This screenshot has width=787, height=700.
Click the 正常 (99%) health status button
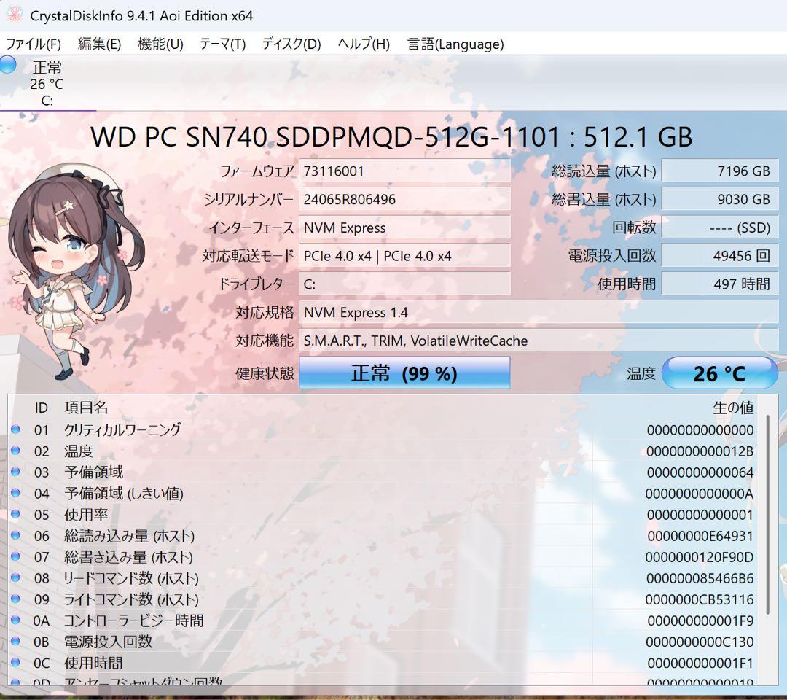tap(405, 373)
